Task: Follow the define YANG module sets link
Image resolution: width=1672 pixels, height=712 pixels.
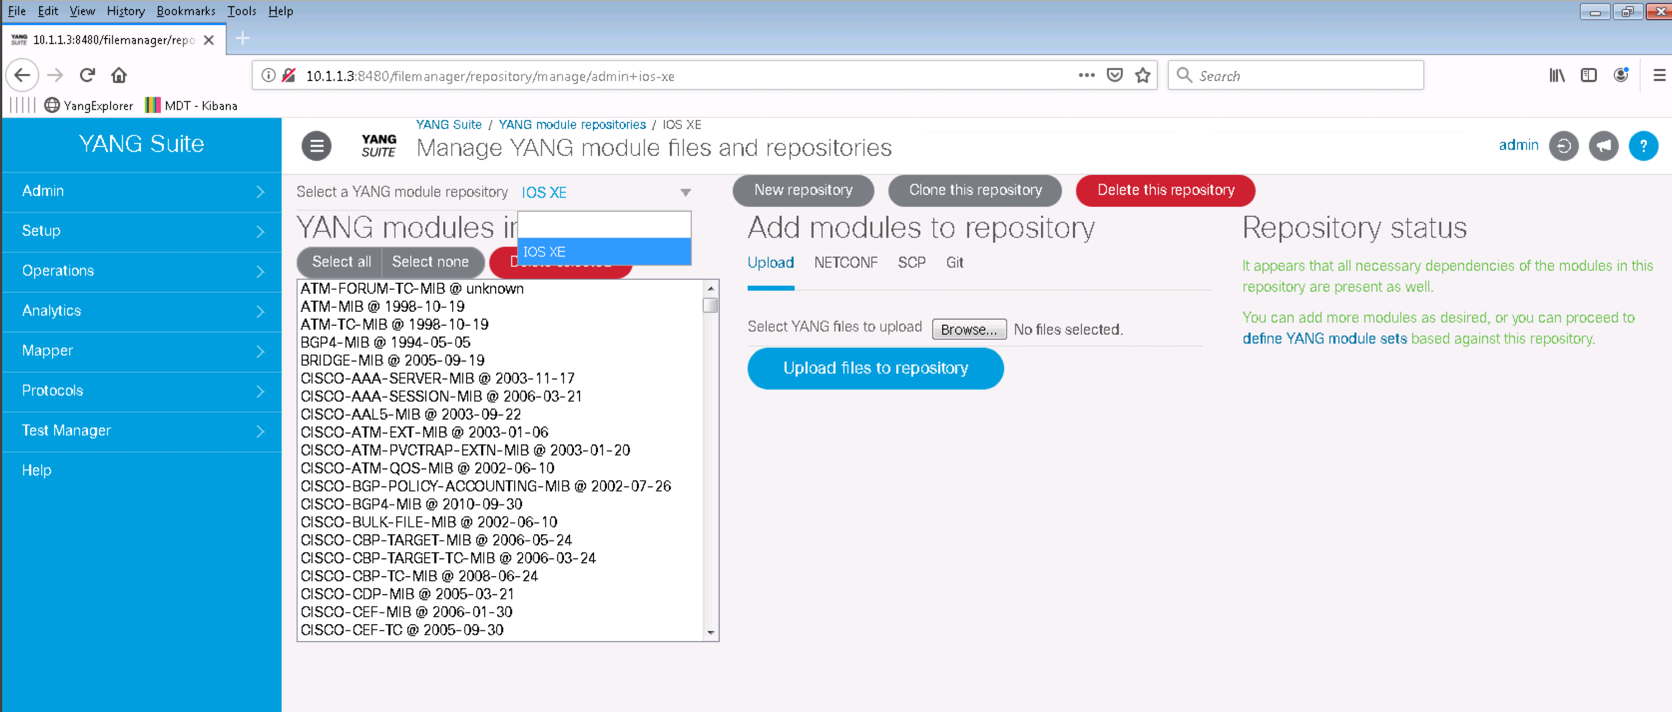Action: [1324, 339]
